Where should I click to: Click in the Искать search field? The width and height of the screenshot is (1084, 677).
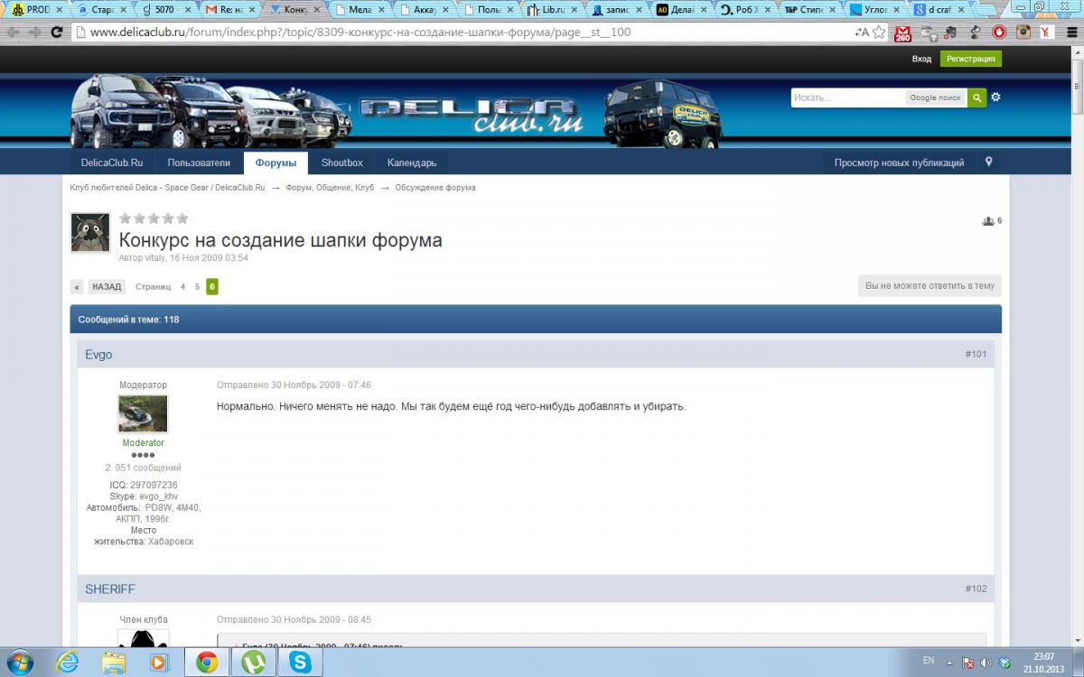click(847, 97)
